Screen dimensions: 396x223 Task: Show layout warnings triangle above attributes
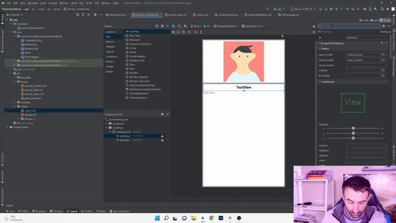(314, 26)
